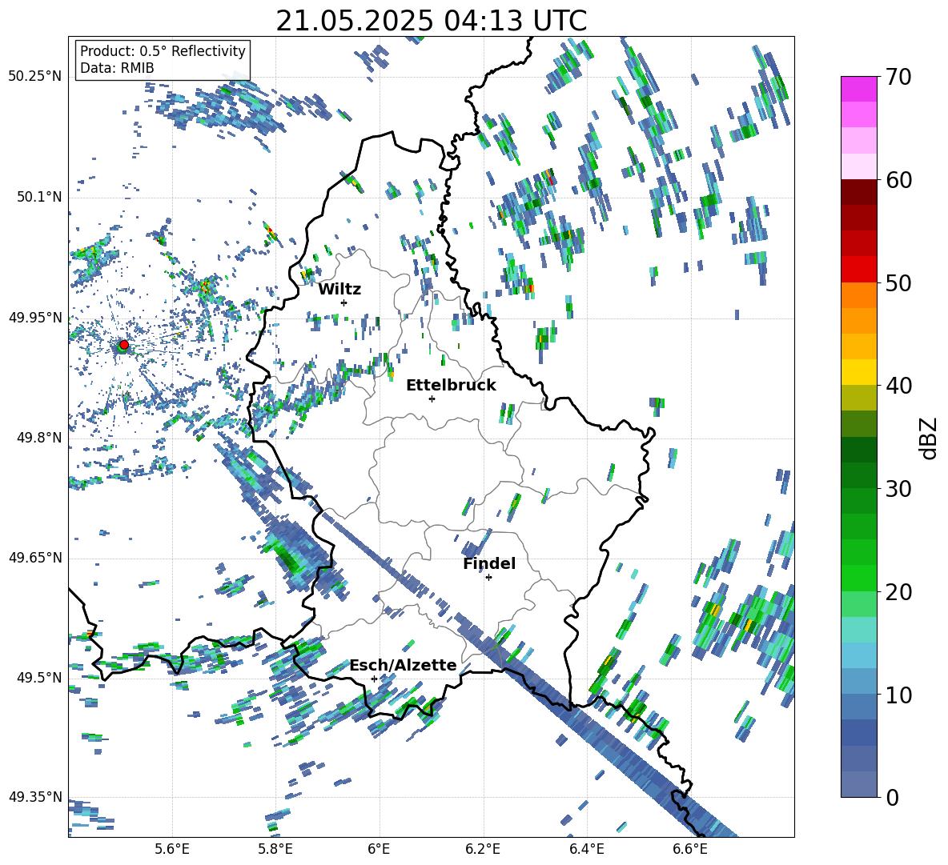Click the Ettelbruck station cross marker
The height and width of the screenshot is (865, 948).
pyautogui.click(x=432, y=398)
